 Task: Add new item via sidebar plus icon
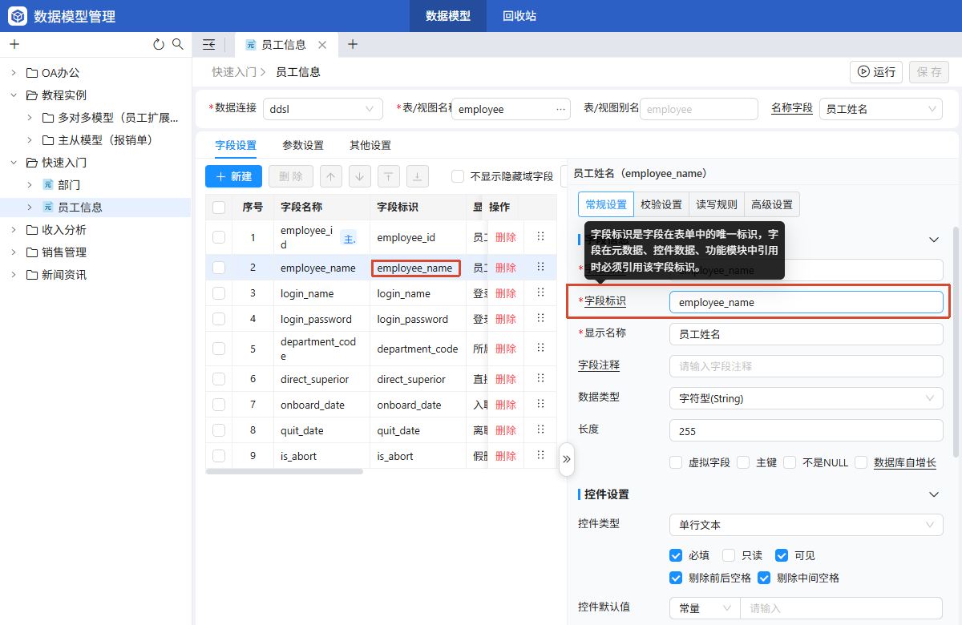[14, 44]
